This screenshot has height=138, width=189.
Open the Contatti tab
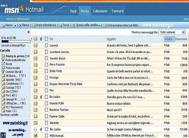pos(118,11)
